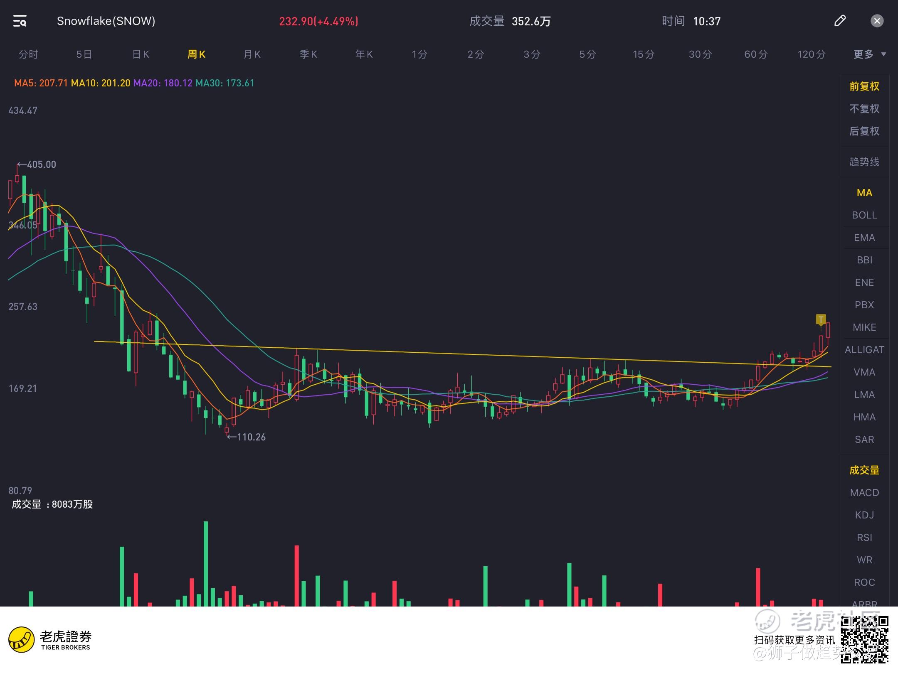Show the KDJ sub-indicator
The height and width of the screenshot is (673, 898).
point(864,515)
